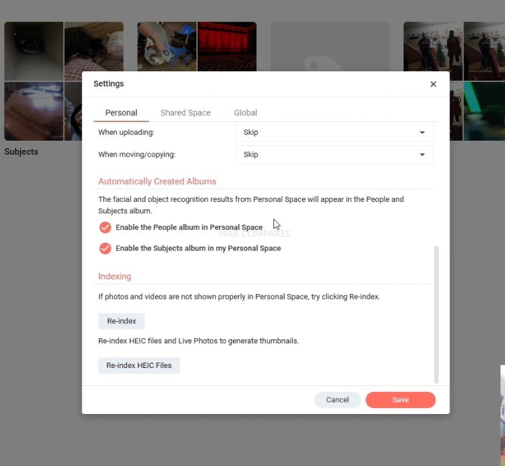Click the Re-index HEIC files description text
This screenshot has width=505, height=466.
(198, 341)
